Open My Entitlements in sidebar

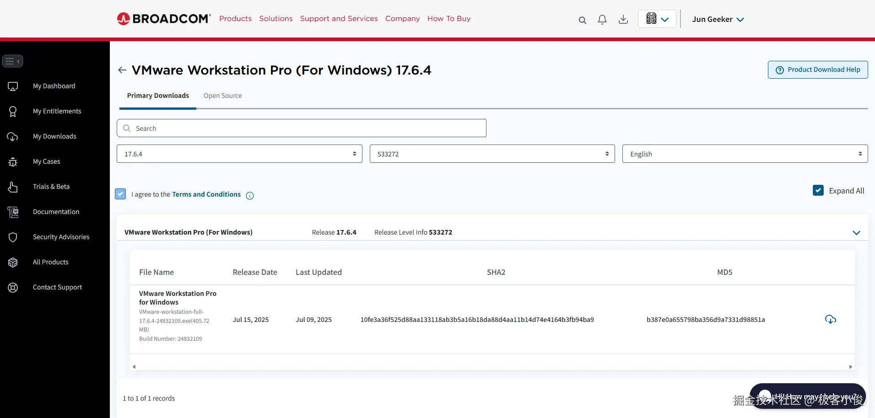[x=57, y=111]
